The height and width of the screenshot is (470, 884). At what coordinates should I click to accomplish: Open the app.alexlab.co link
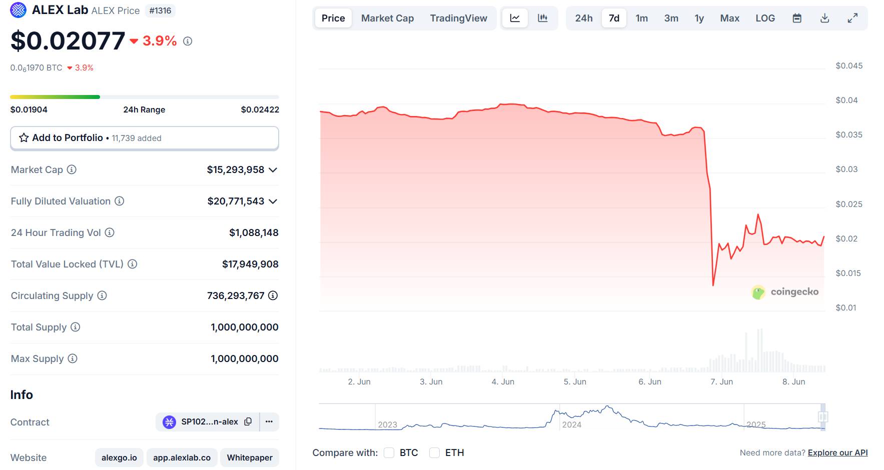(x=182, y=457)
